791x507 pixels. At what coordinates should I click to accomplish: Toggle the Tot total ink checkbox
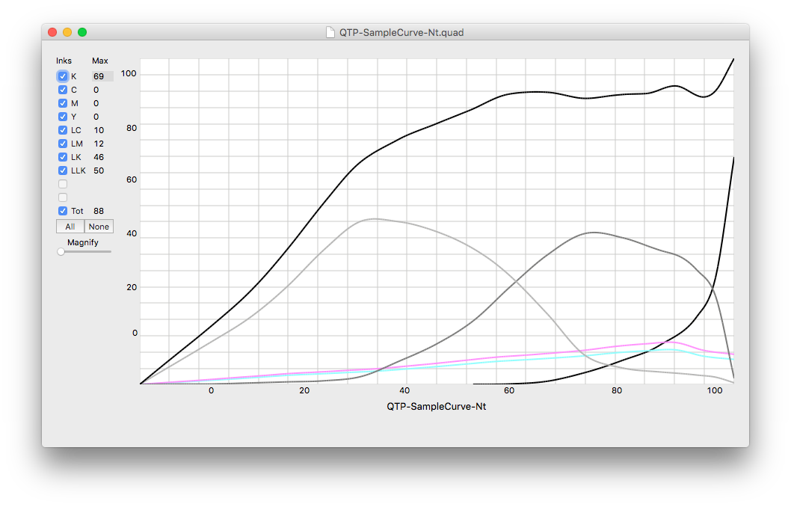[x=63, y=211]
